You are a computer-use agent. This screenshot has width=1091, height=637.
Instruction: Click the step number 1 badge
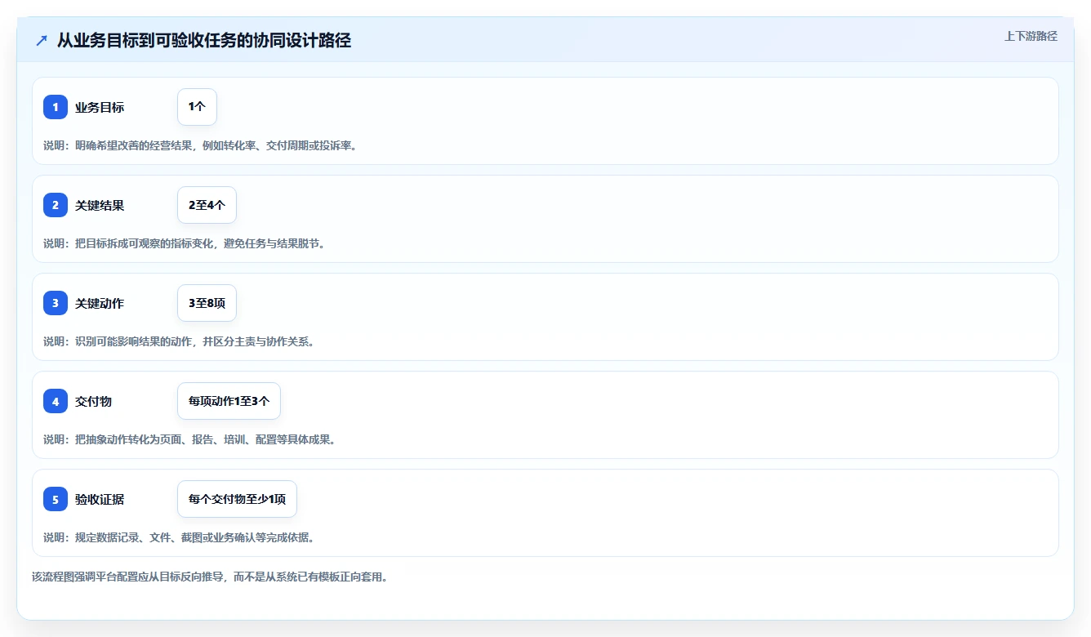(x=56, y=107)
